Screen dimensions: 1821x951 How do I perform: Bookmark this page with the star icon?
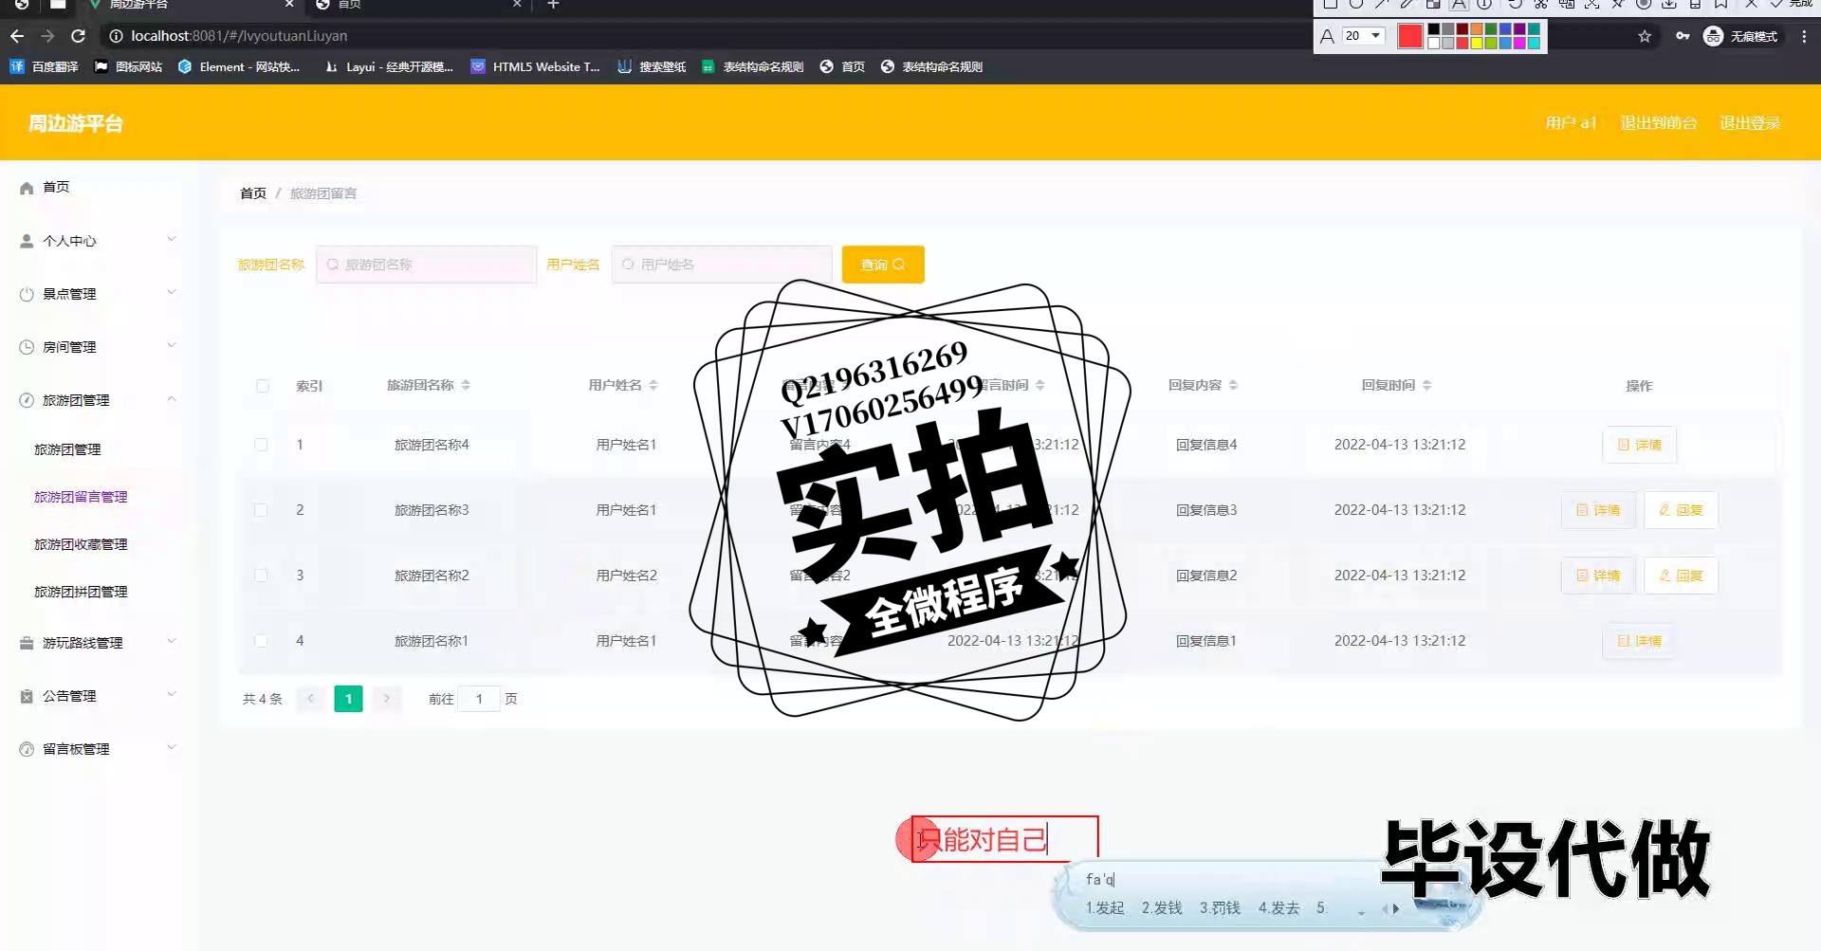tap(1645, 36)
